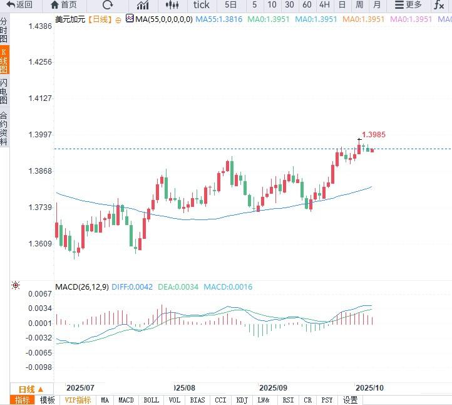Apply the BIAS indicator

(197, 400)
